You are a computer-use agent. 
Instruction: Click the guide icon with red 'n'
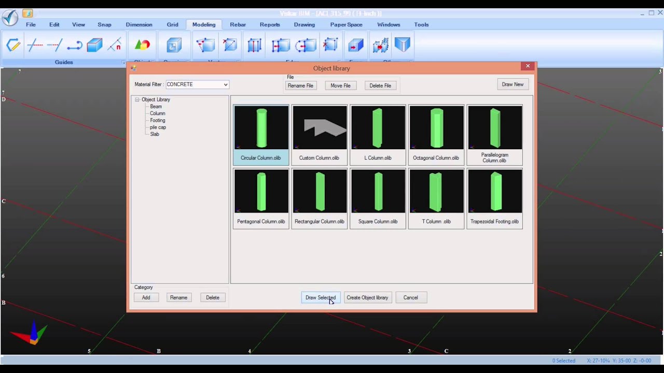pos(115,45)
